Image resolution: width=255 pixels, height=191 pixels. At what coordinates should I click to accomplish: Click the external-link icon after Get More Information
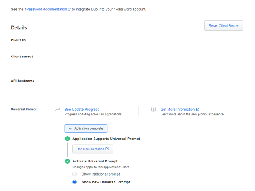[198, 110]
